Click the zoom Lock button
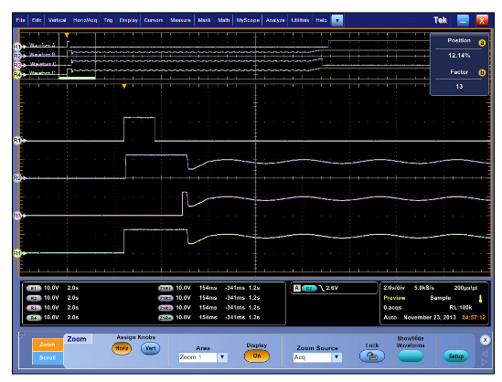This screenshot has width=502, height=382. [372, 356]
